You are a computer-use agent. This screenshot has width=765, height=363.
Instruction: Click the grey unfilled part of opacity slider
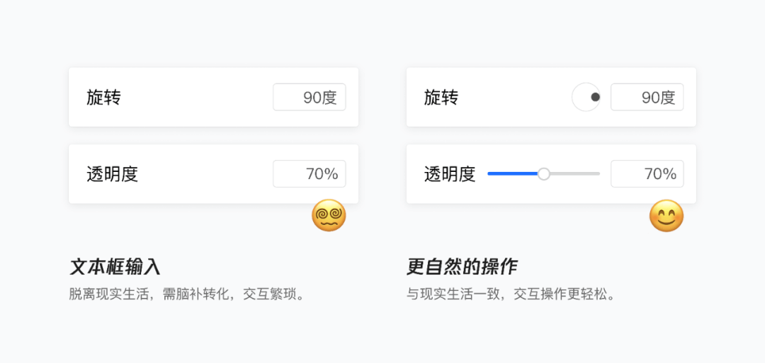click(x=574, y=173)
